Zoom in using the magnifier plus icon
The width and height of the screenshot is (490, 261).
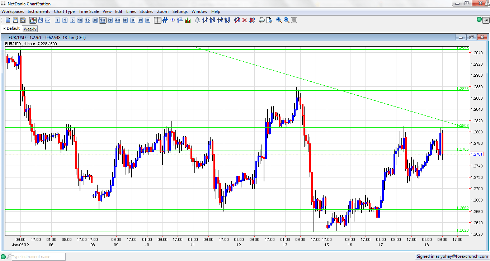279,20
